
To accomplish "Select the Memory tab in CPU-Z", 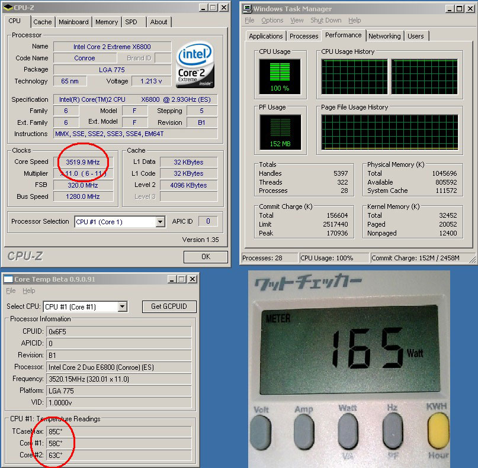I will click(x=107, y=22).
